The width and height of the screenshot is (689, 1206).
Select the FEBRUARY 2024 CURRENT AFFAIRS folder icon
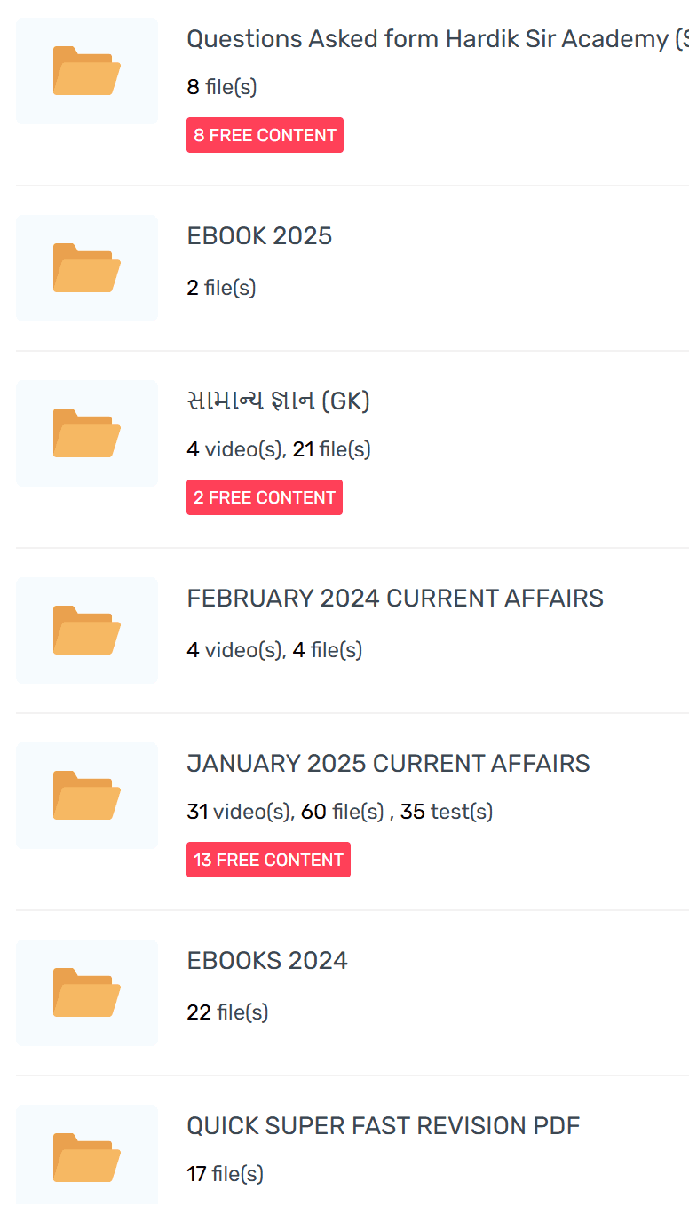pyautogui.click(x=87, y=630)
